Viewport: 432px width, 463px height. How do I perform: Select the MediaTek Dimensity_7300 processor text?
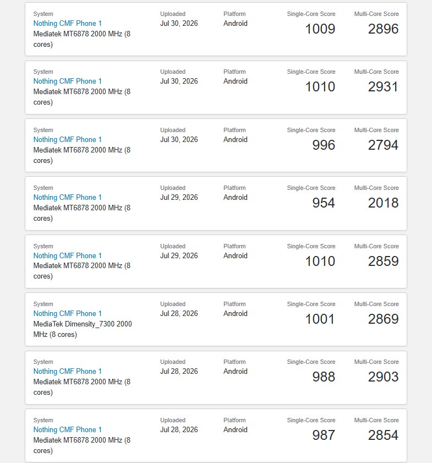[83, 329]
